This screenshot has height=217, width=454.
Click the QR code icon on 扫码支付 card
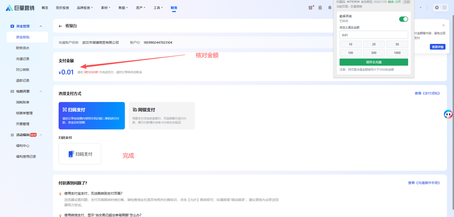(x=65, y=110)
